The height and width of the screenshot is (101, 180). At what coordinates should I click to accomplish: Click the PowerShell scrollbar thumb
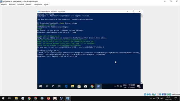[142, 16]
